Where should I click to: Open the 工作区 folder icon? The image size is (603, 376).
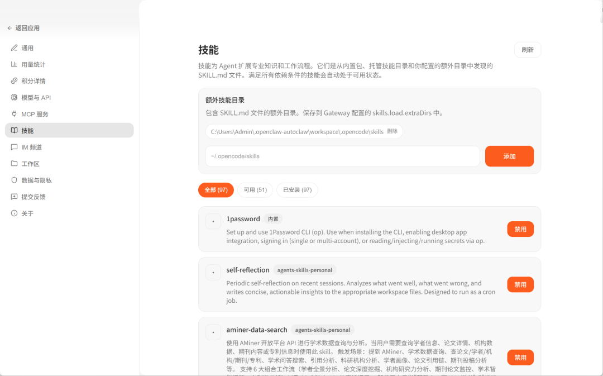point(15,164)
